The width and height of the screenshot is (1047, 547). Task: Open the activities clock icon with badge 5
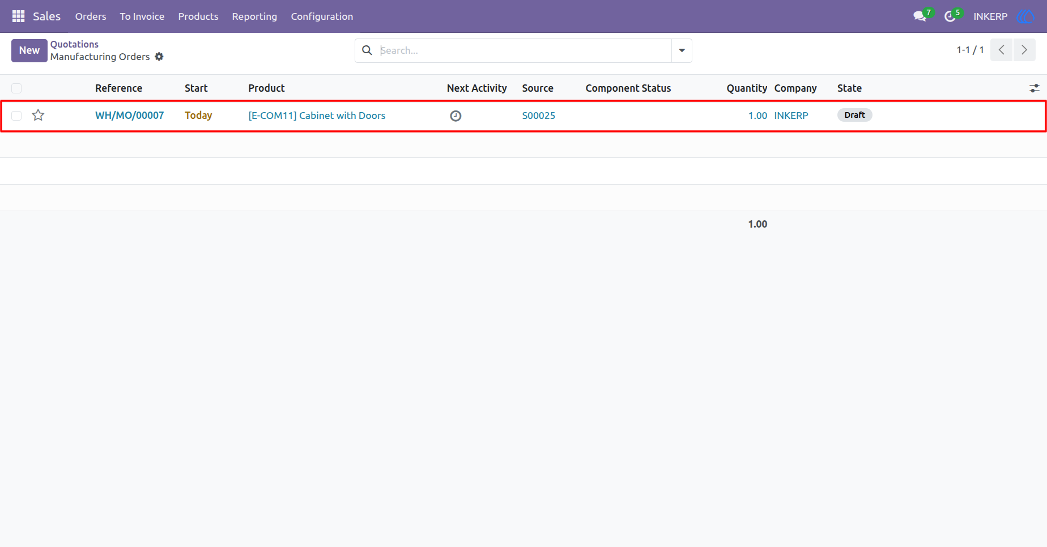click(x=950, y=16)
